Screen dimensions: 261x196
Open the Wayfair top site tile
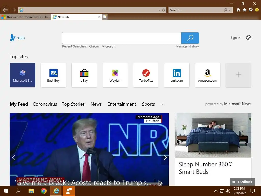point(115,75)
